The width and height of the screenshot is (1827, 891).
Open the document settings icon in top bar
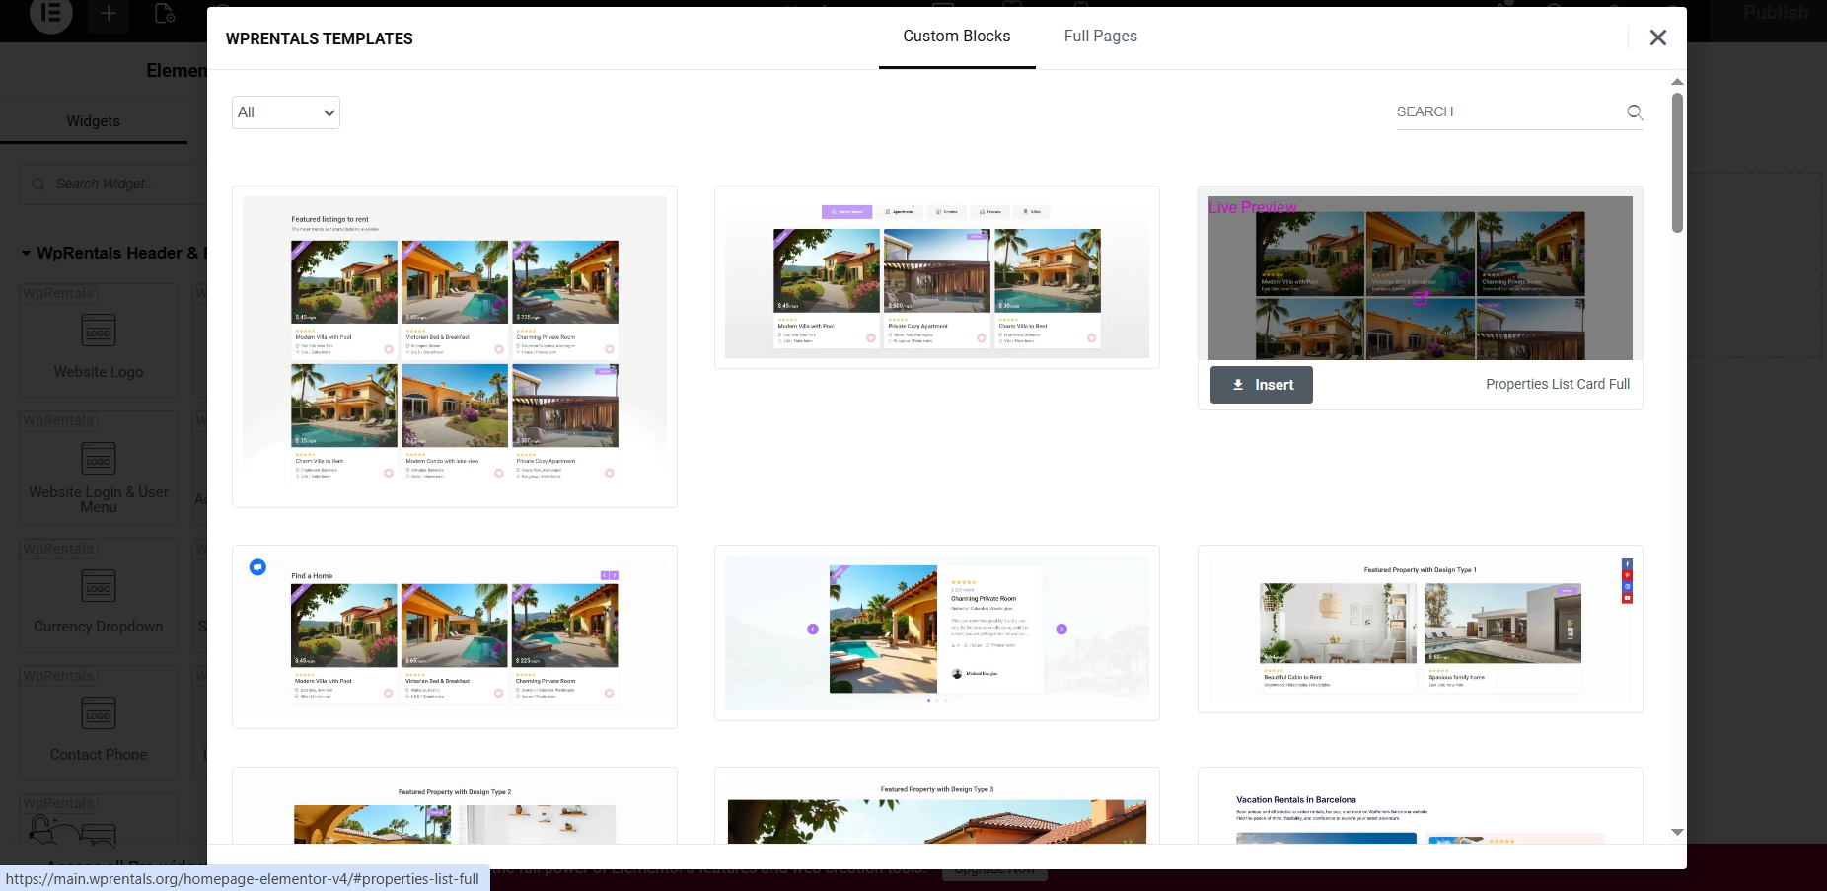165,14
